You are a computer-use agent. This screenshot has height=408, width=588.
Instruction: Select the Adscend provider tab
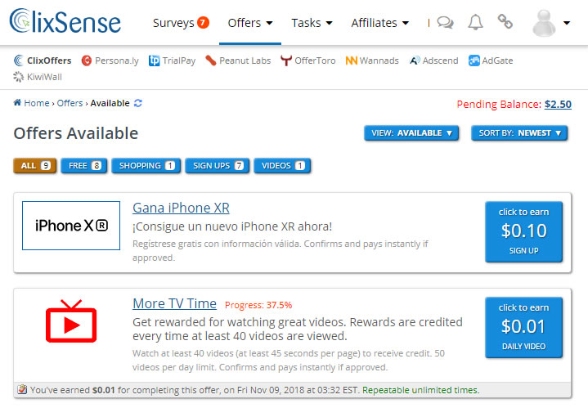point(434,61)
